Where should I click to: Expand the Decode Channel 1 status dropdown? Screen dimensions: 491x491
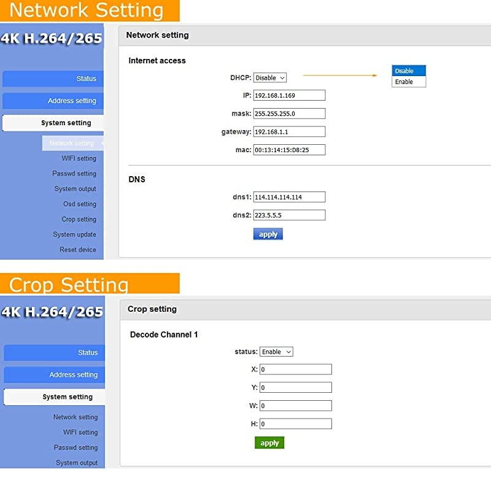pos(276,352)
